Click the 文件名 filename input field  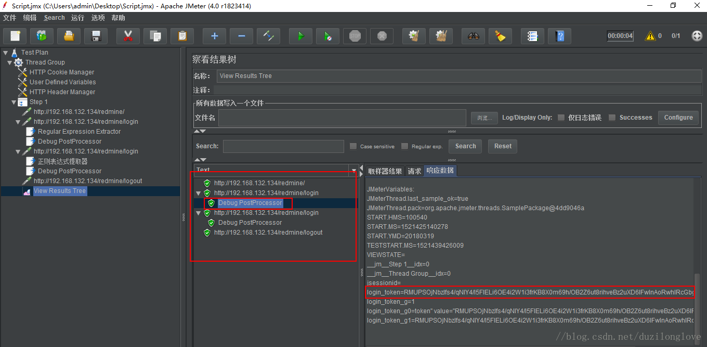click(342, 118)
